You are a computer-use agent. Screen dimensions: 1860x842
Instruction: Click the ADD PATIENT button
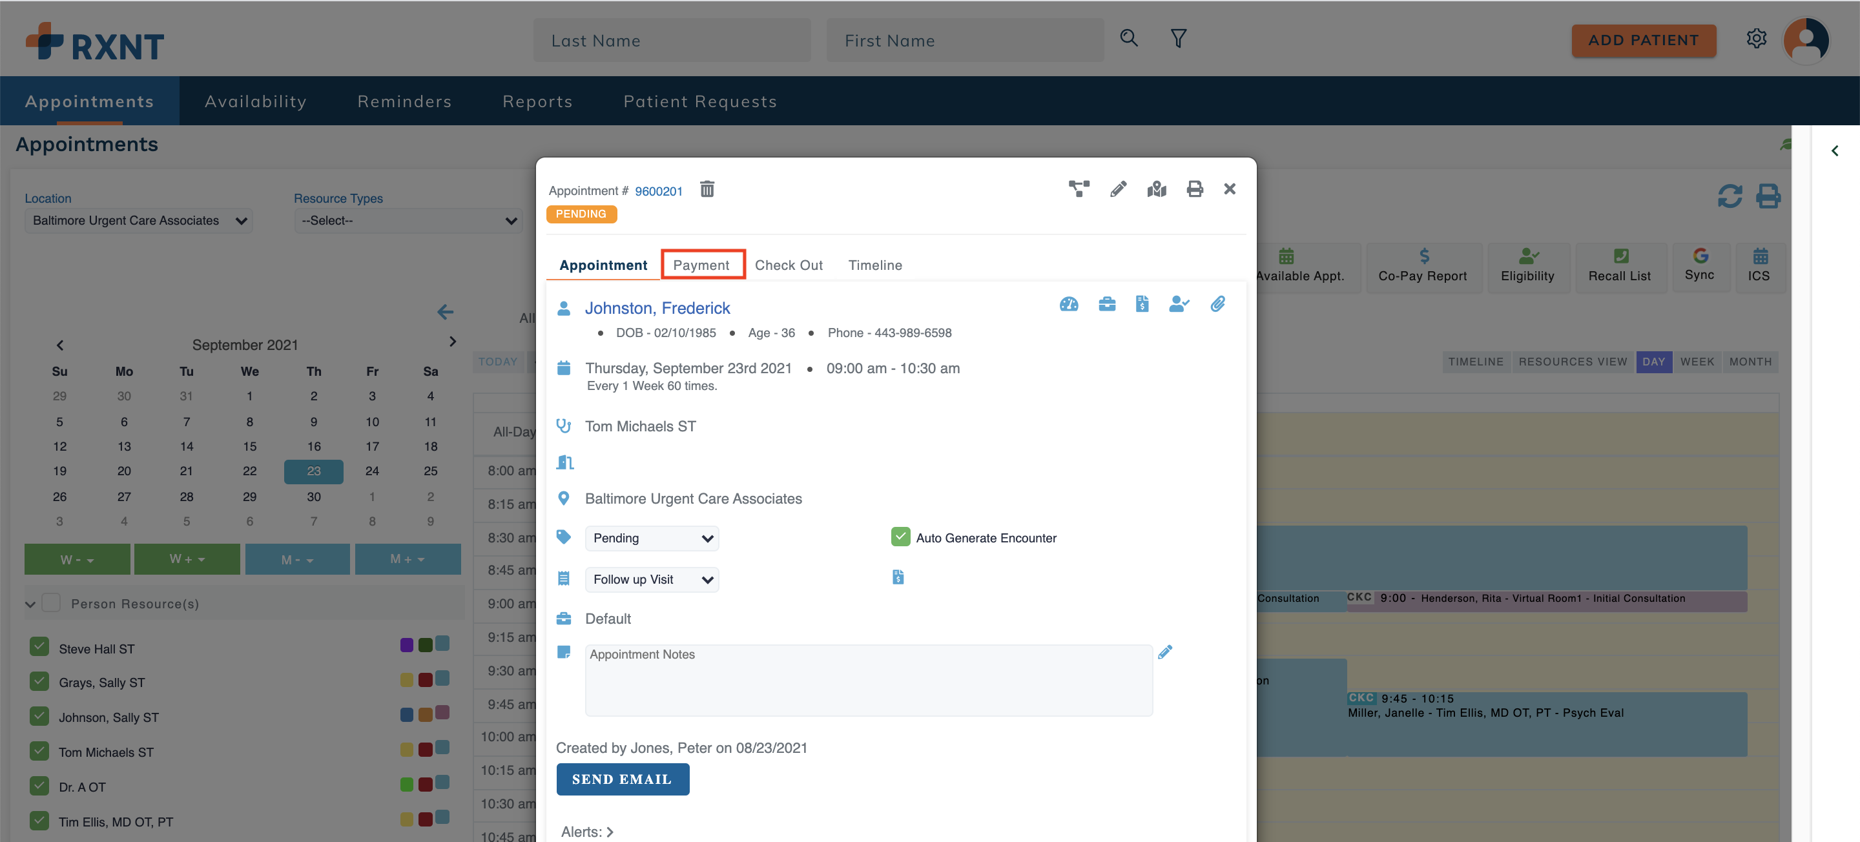(1644, 41)
